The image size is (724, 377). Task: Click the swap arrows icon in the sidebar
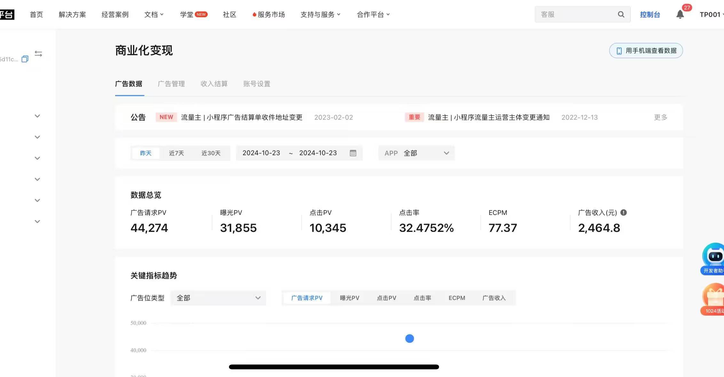[38, 53]
